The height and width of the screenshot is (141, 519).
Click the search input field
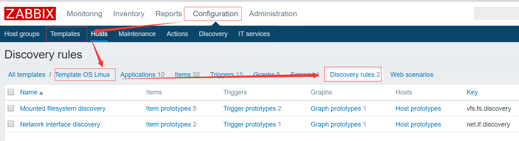coord(497,13)
